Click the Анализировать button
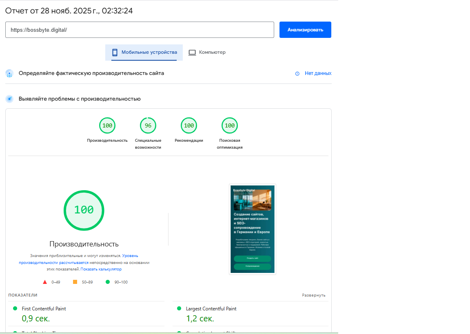Image resolution: width=470 pixels, height=334 pixels. click(x=305, y=30)
